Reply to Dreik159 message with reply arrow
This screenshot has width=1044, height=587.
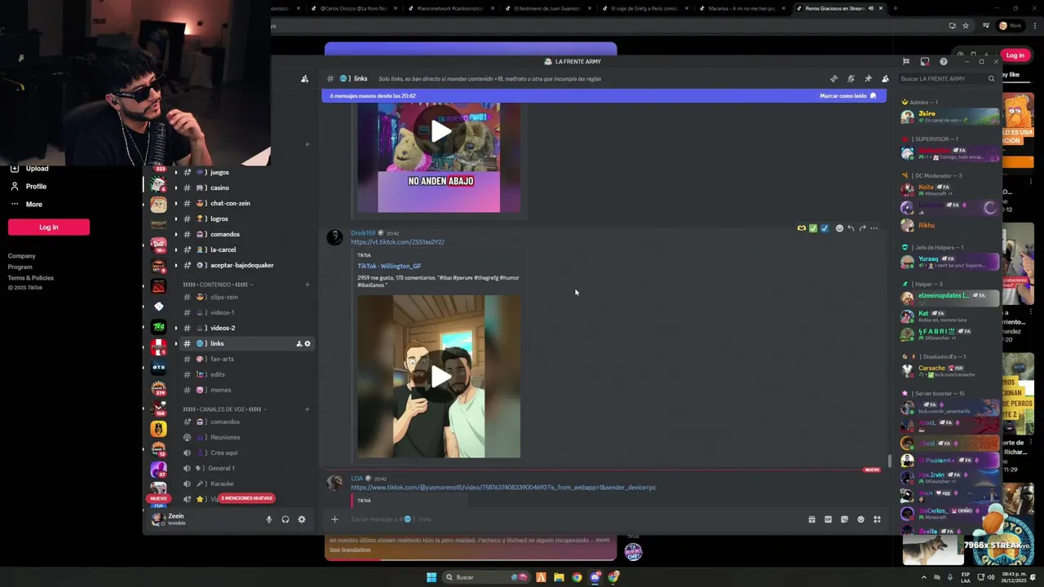tap(851, 228)
